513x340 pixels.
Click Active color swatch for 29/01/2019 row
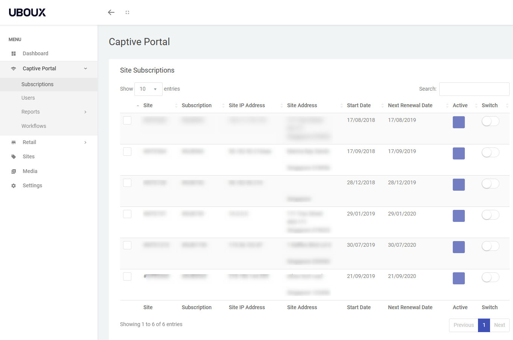pos(458,216)
